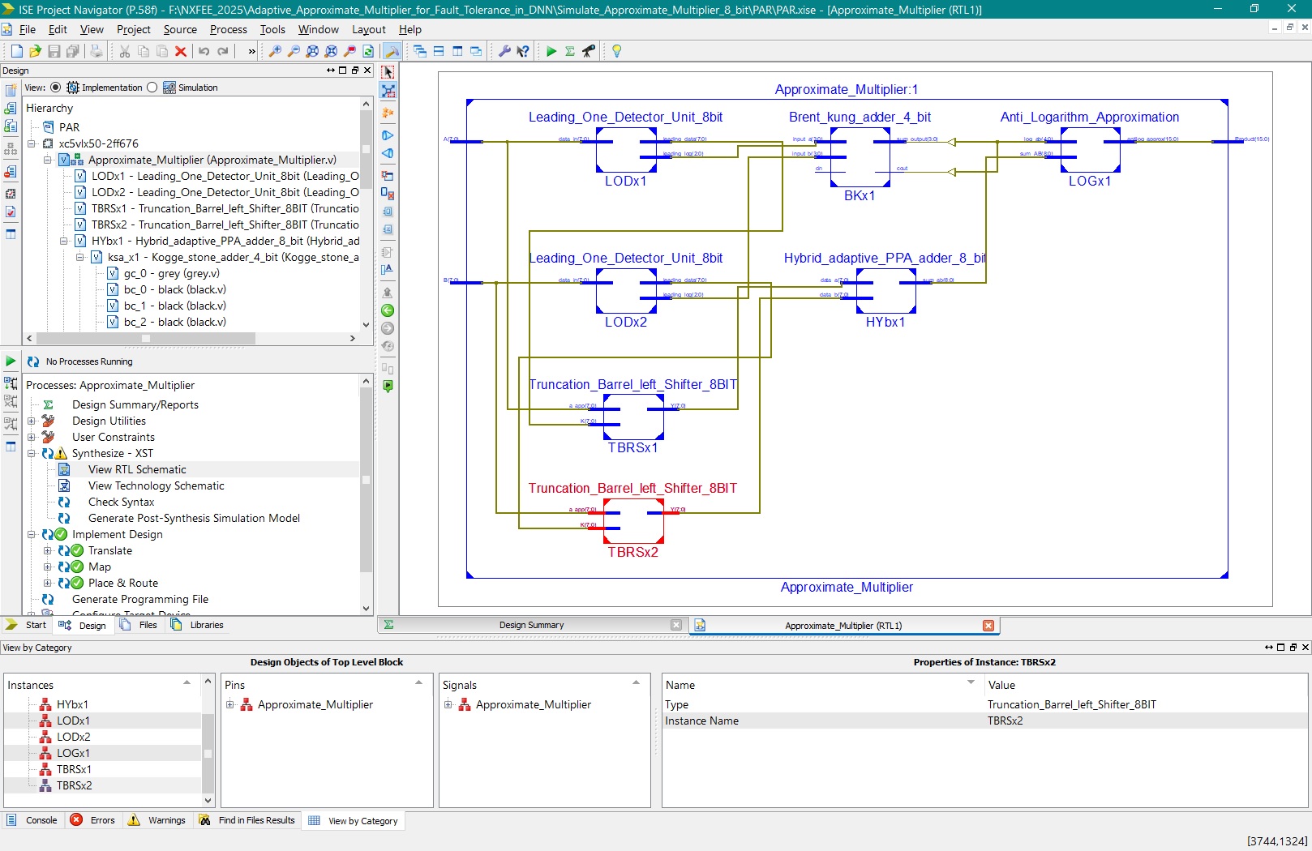Collapse the HYbx1 hierarchy node
The height and width of the screenshot is (851, 1312).
(x=64, y=241)
